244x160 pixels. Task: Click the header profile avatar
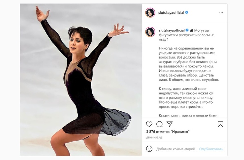click(x=150, y=13)
